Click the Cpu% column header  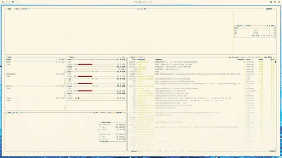pyautogui.click(x=272, y=60)
